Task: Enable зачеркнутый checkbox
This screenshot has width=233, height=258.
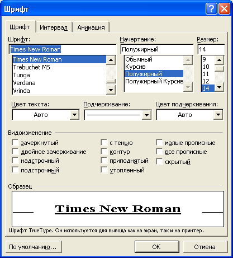Action: (15, 142)
